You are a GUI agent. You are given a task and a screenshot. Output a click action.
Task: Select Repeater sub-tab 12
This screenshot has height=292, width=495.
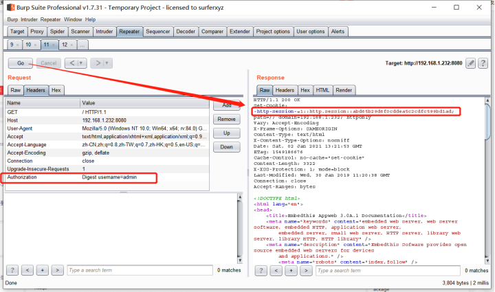[65, 45]
